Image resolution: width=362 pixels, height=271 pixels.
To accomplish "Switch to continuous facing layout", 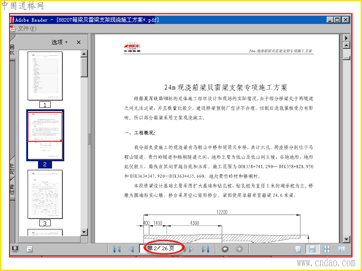I will pos(327,249).
